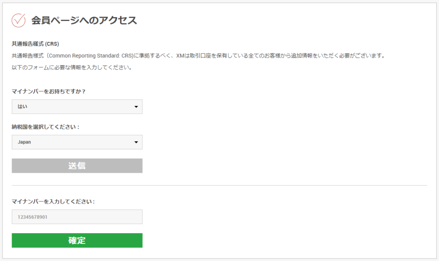Click the 共通報告様式 (CRS) bold title

click(35, 44)
